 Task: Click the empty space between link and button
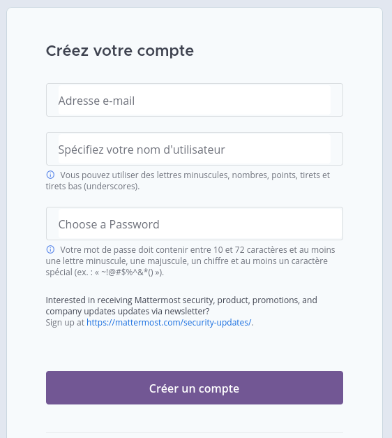tap(195, 349)
